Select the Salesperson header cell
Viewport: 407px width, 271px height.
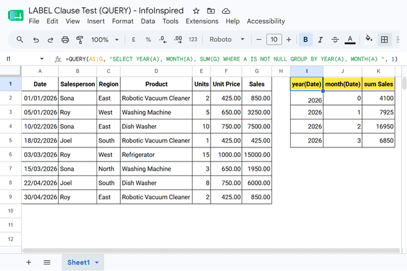[x=78, y=84]
